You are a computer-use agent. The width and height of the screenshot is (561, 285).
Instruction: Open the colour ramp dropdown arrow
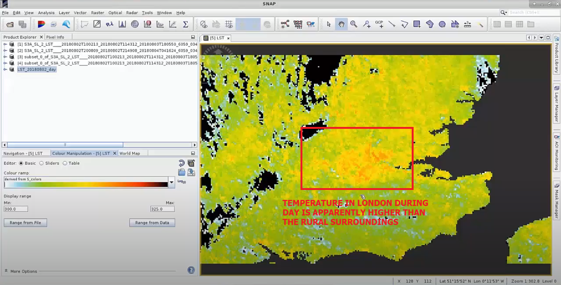tap(172, 182)
